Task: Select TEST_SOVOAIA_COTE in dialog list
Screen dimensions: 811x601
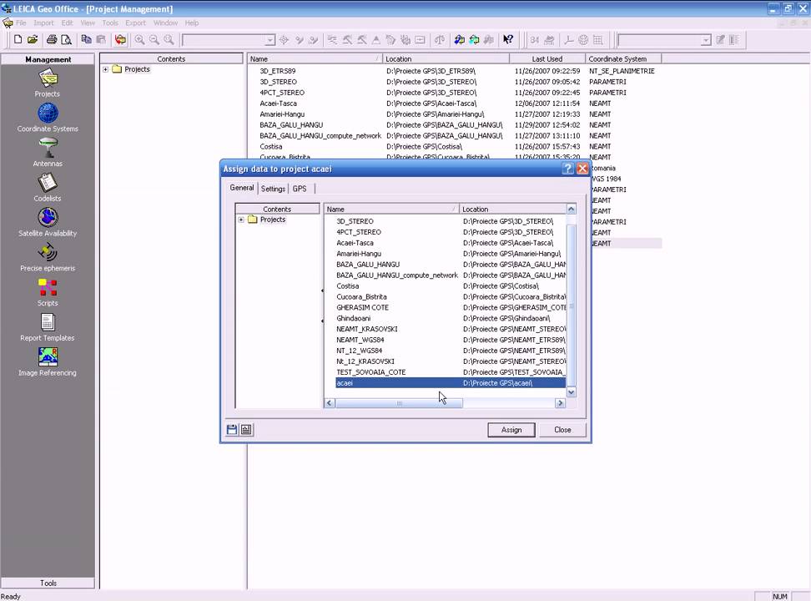Action: click(370, 372)
